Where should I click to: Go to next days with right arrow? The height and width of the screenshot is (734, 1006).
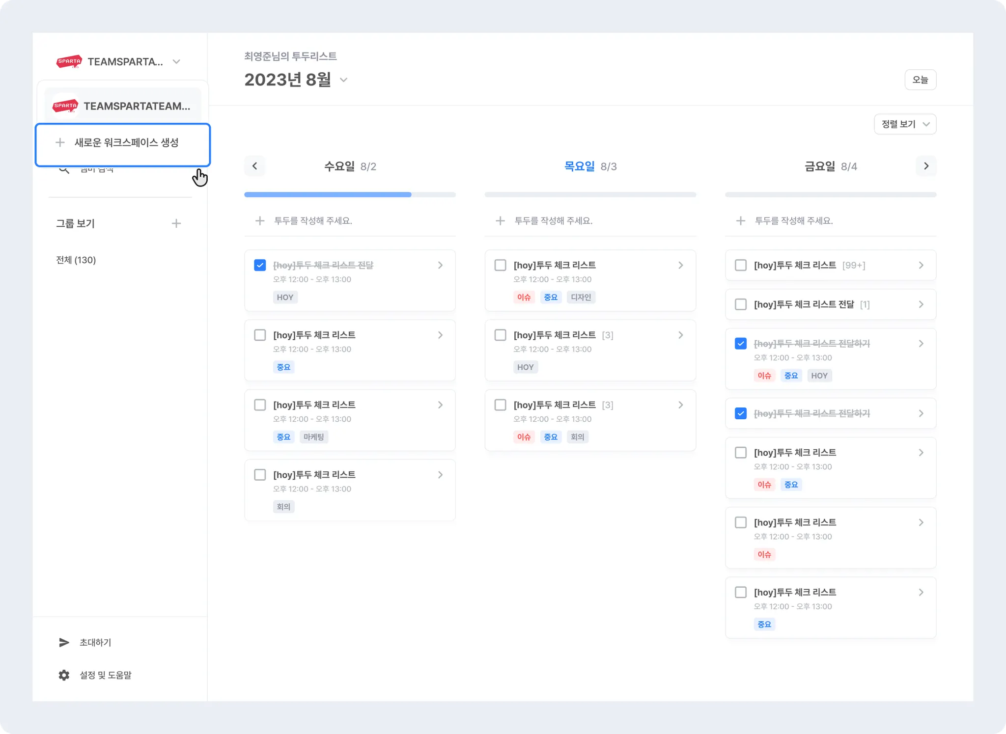point(926,166)
